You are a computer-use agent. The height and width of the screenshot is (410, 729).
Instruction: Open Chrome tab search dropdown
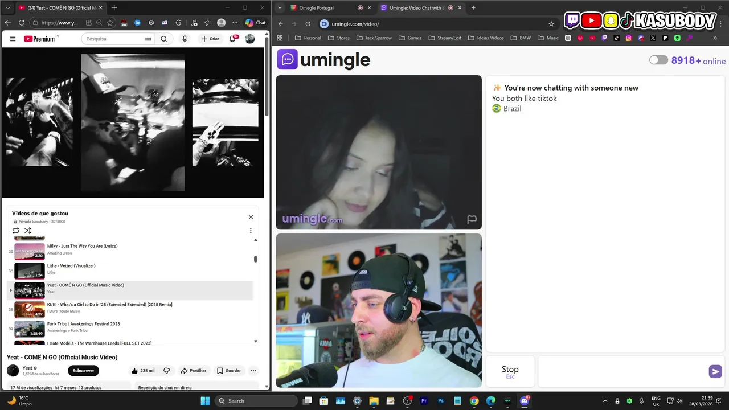(280, 8)
